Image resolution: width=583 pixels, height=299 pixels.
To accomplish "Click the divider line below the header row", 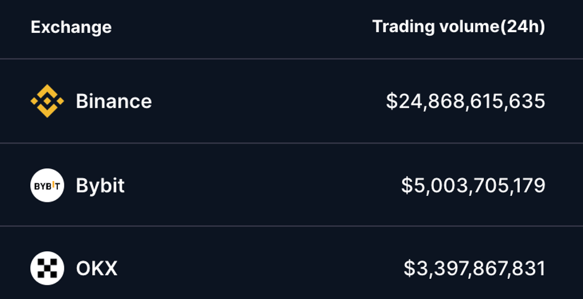I will [291, 59].
